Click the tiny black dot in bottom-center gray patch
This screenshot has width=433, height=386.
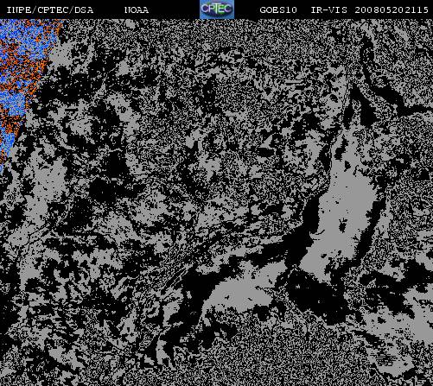227,297
